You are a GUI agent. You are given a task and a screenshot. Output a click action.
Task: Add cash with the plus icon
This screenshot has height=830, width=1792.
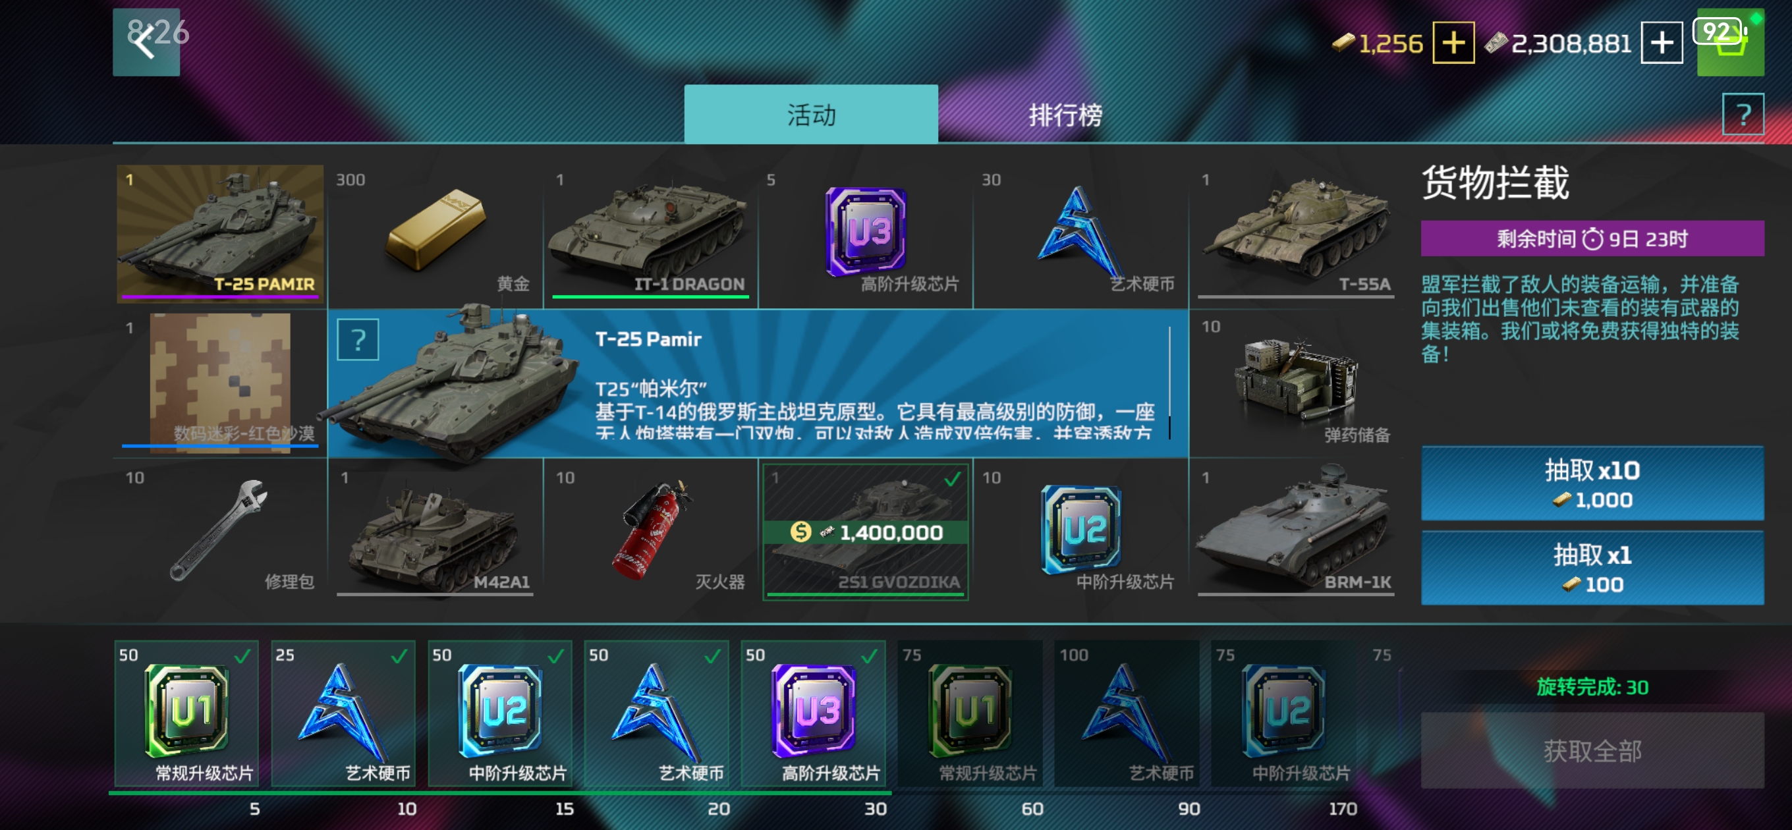(x=1662, y=43)
